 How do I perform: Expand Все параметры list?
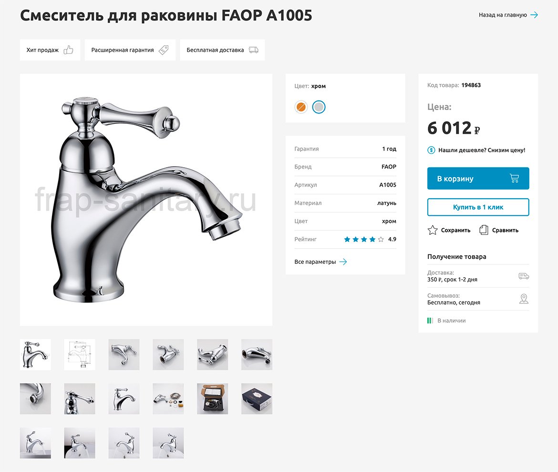click(x=320, y=261)
